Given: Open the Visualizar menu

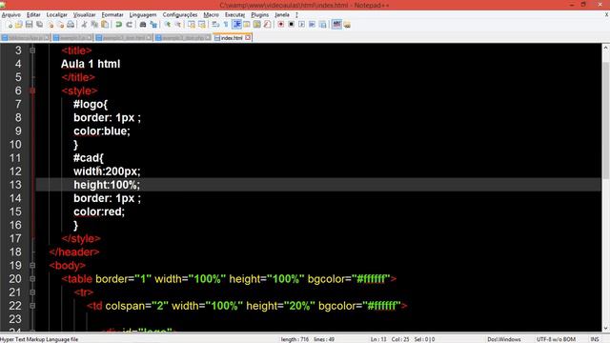Looking at the screenshot, I should point(85,15).
